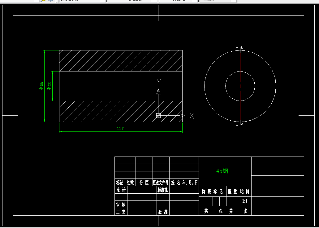Image resolution: width=319 pixels, height=228 pixels.
Task: Click the 标记 title block cell
Action: pos(120,183)
